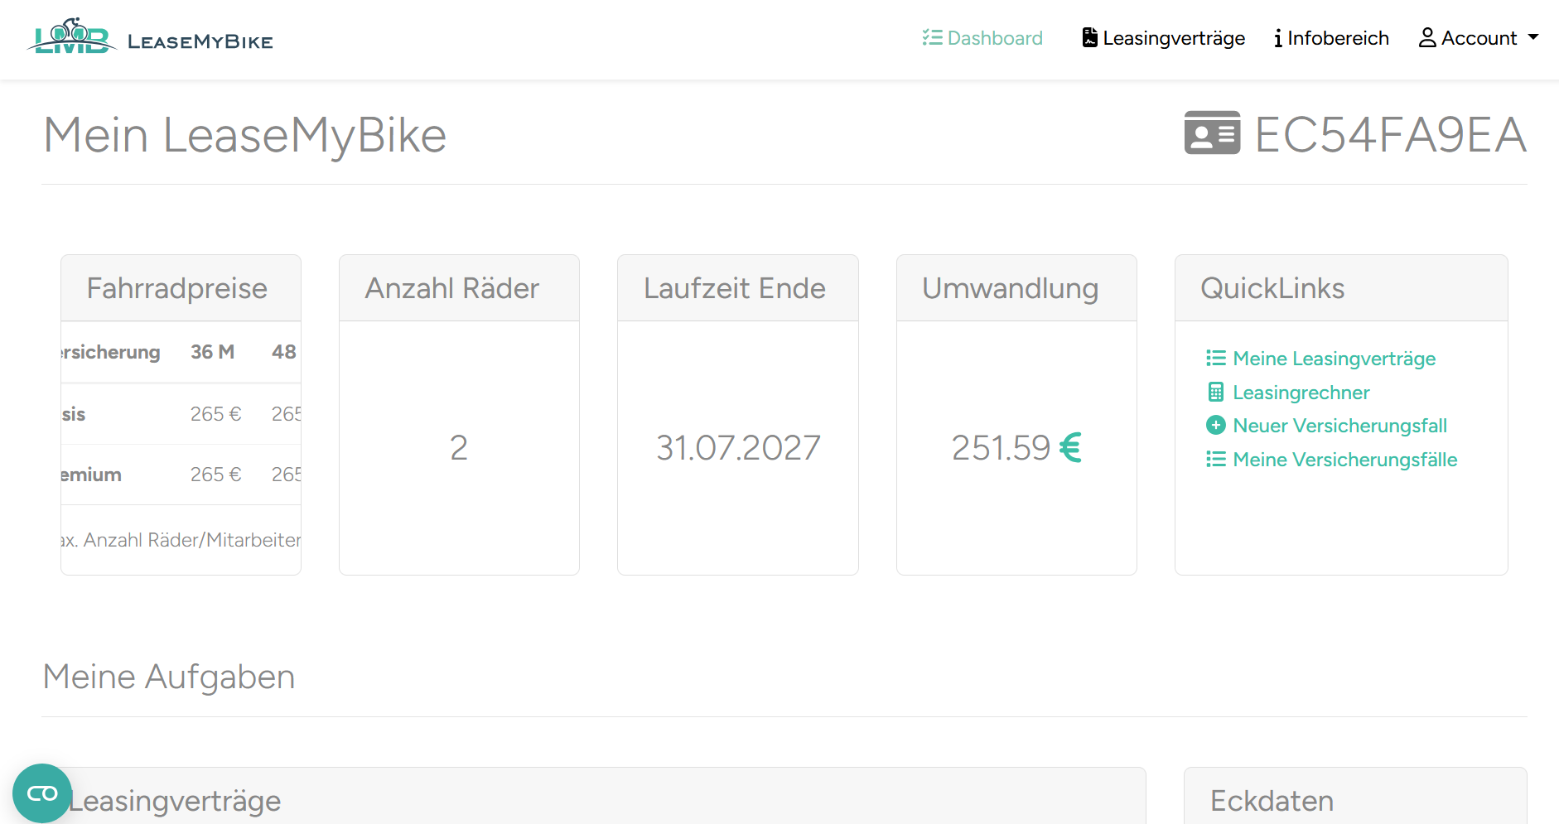Expand the Account dropdown menu
The image size is (1559, 824).
click(1479, 38)
